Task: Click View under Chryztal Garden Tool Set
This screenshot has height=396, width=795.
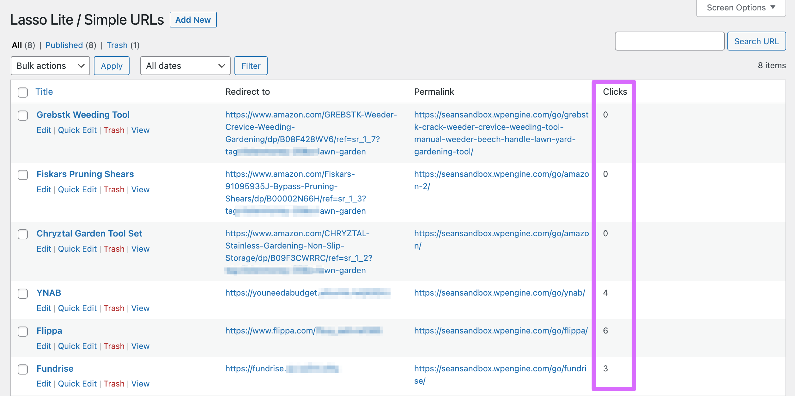Action: [140, 249]
